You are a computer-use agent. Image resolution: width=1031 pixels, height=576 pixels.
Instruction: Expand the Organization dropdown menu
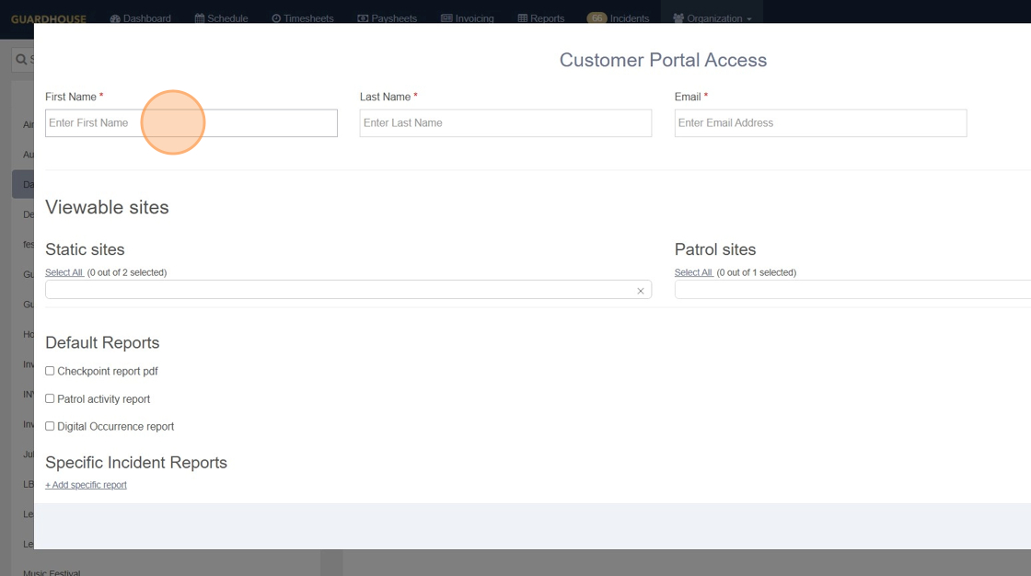[x=712, y=17]
